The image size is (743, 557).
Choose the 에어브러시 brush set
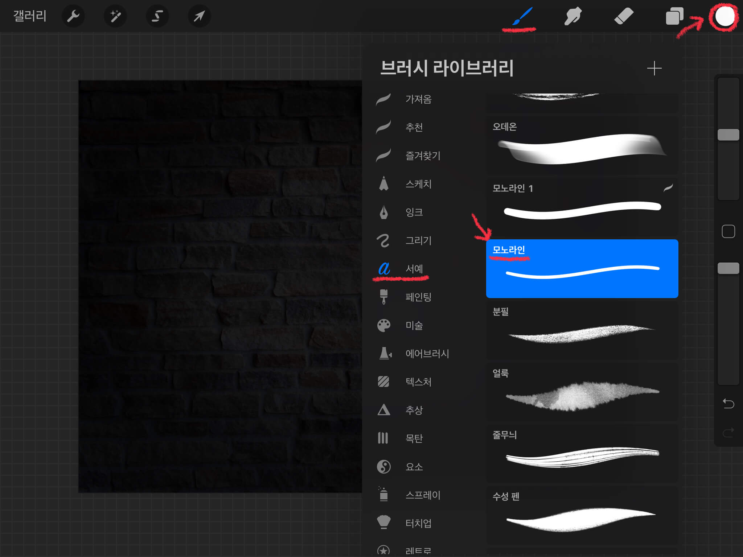(x=427, y=354)
